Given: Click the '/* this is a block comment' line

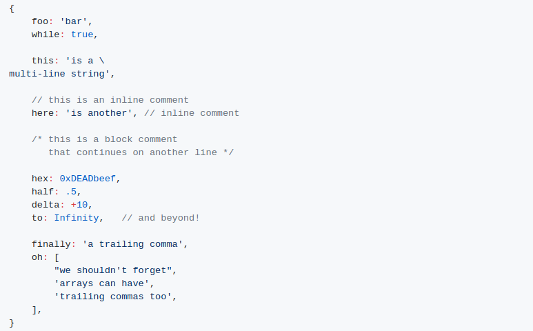Looking at the screenshot, I should (x=104, y=139).
